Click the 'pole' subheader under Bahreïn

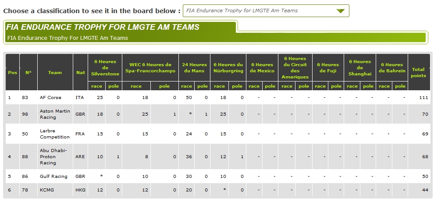coord(400,86)
